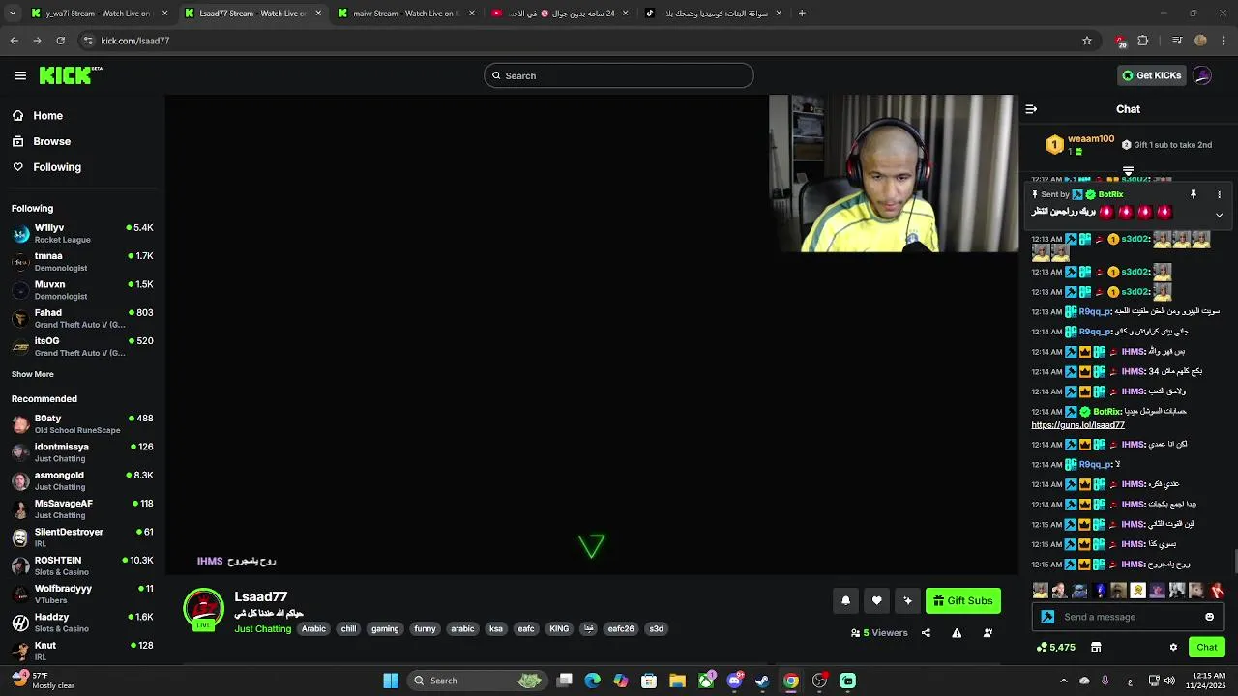Expand gift leaderboard pull-down handle
Viewport: 1238px width, 696px height.
pyautogui.click(x=1128, y=171)
